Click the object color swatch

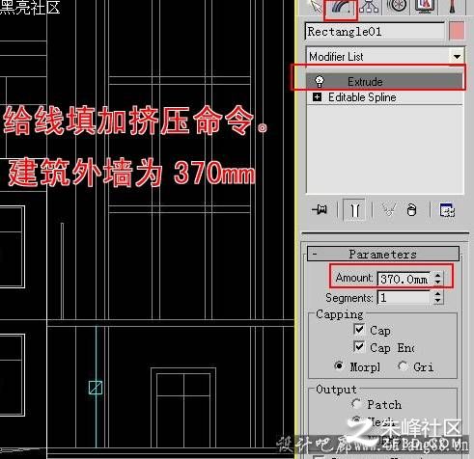[x=457, y=31]
